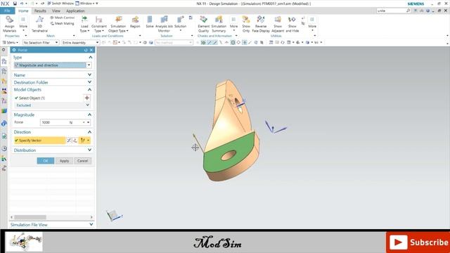Check Element Quality
This screenshot has height=253, width=450.
203,24
